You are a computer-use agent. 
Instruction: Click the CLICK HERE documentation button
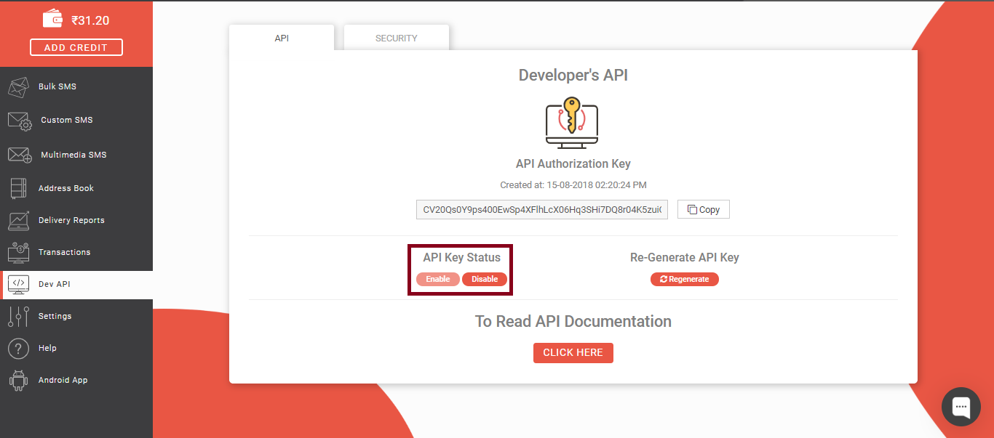pos(573,352)
